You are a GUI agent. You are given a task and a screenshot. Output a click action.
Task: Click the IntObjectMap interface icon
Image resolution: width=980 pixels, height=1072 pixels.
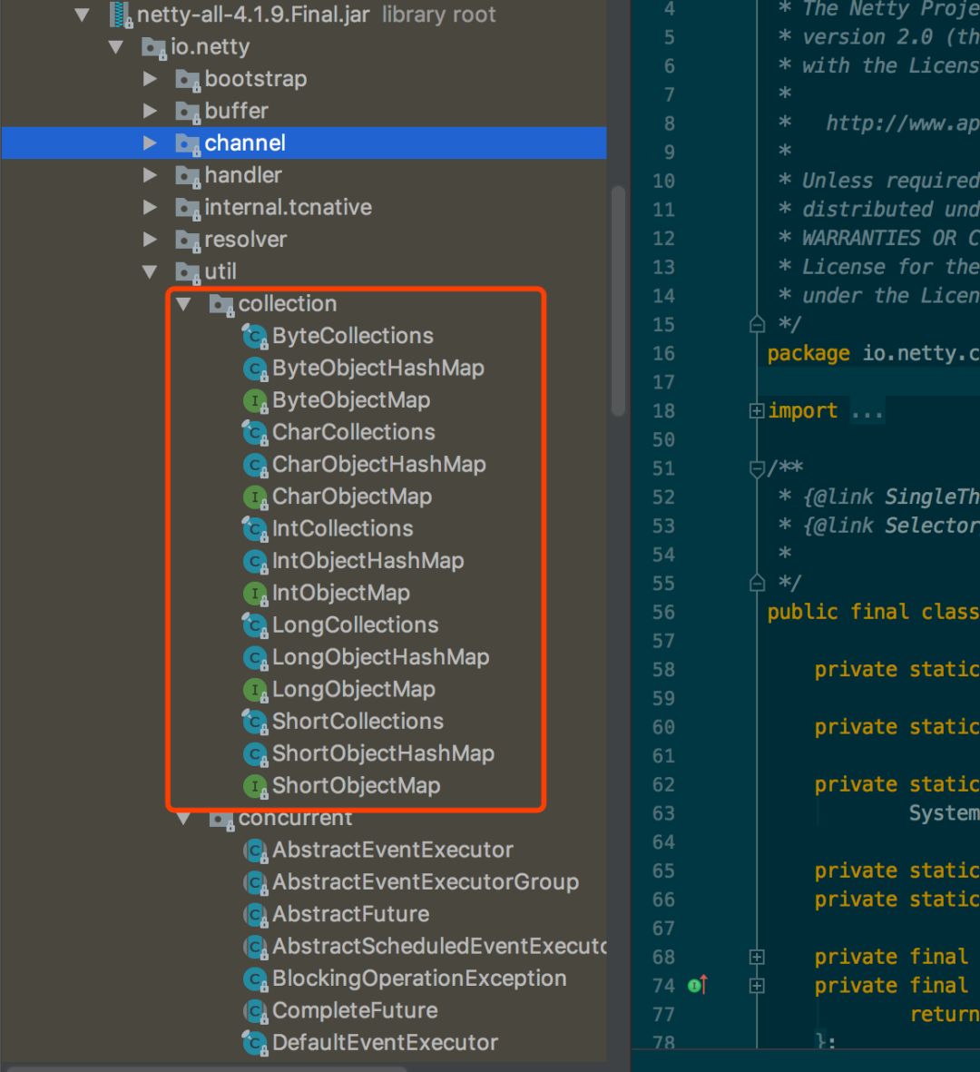point(255,594)
